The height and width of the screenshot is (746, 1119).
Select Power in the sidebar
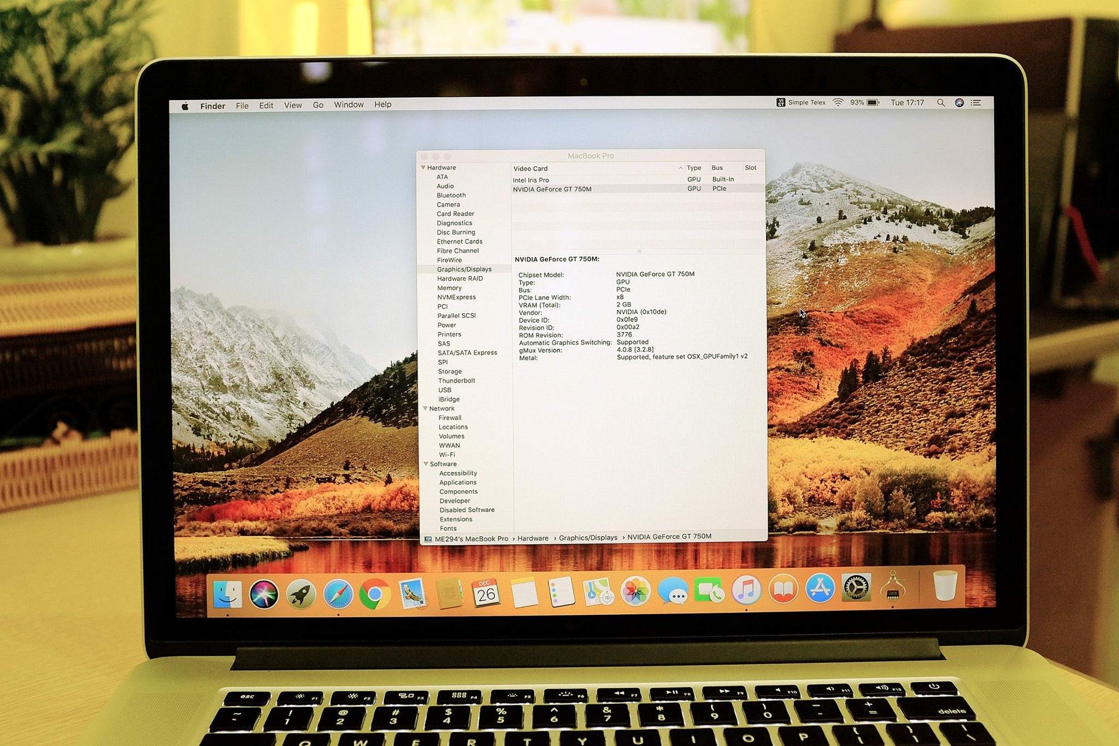tap(446, 325)
